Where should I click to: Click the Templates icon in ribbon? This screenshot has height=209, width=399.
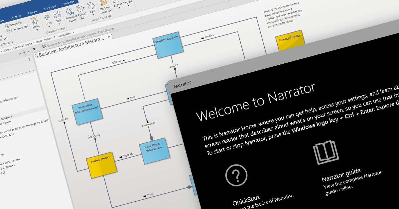point(7,27)
